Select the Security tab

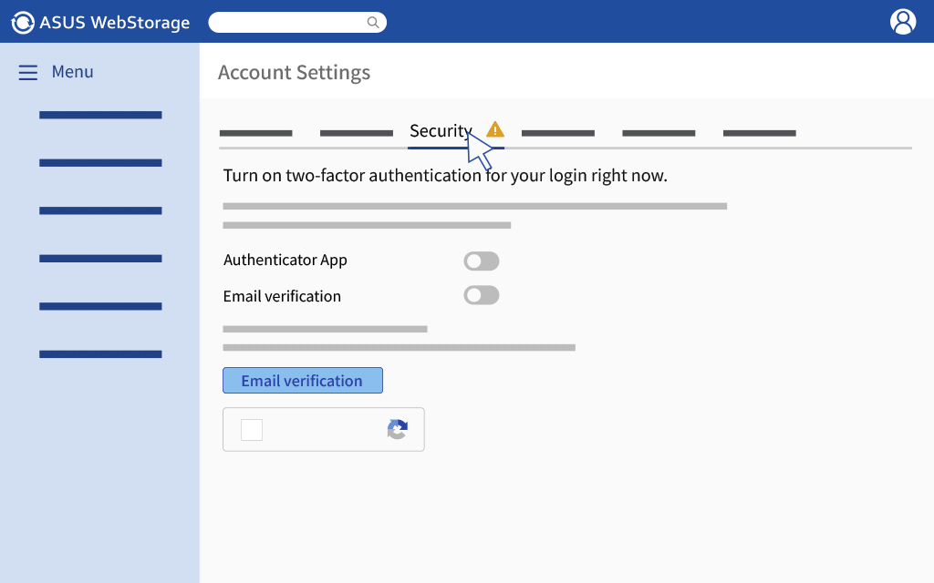click(x=441, y=131)
